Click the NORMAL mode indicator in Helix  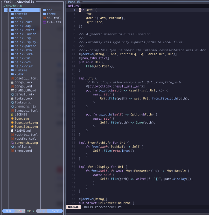[73, 207]
